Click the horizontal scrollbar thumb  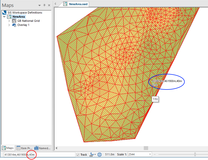[146, 148]
